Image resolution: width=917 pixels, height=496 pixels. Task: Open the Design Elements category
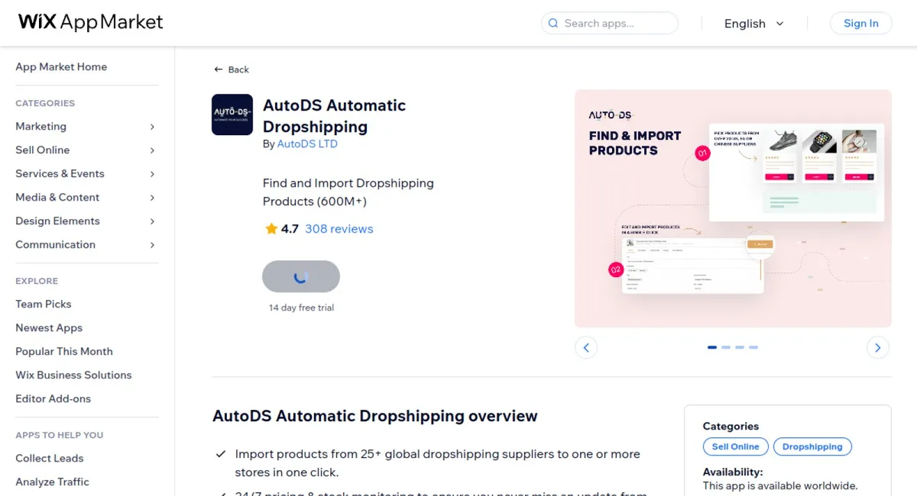pos(57,221)
